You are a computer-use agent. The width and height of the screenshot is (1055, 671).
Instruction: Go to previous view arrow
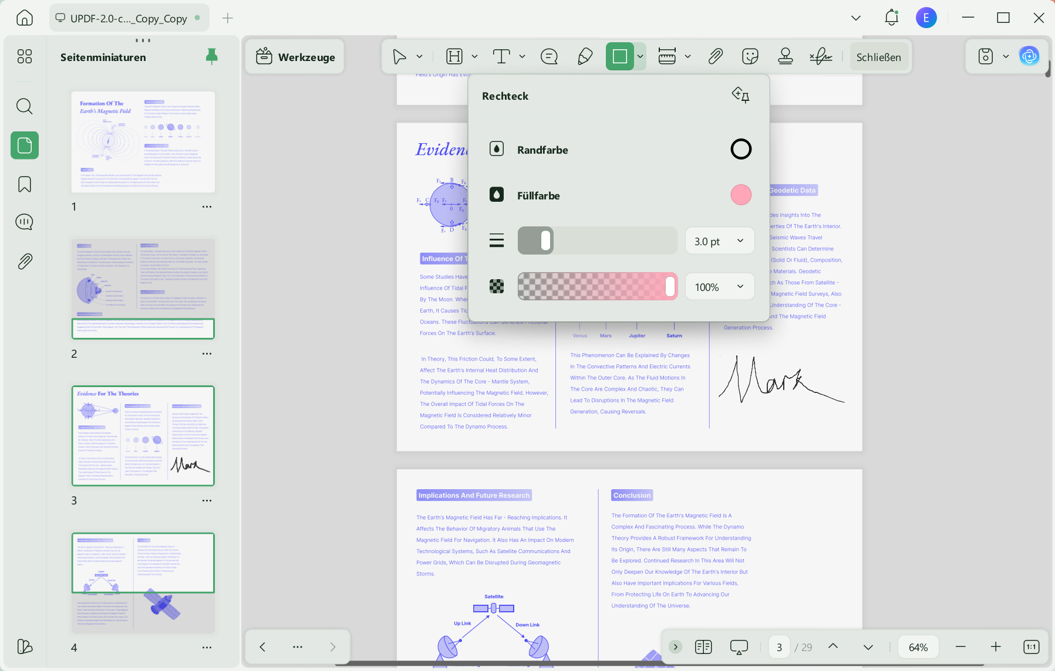tap(262, 646)
